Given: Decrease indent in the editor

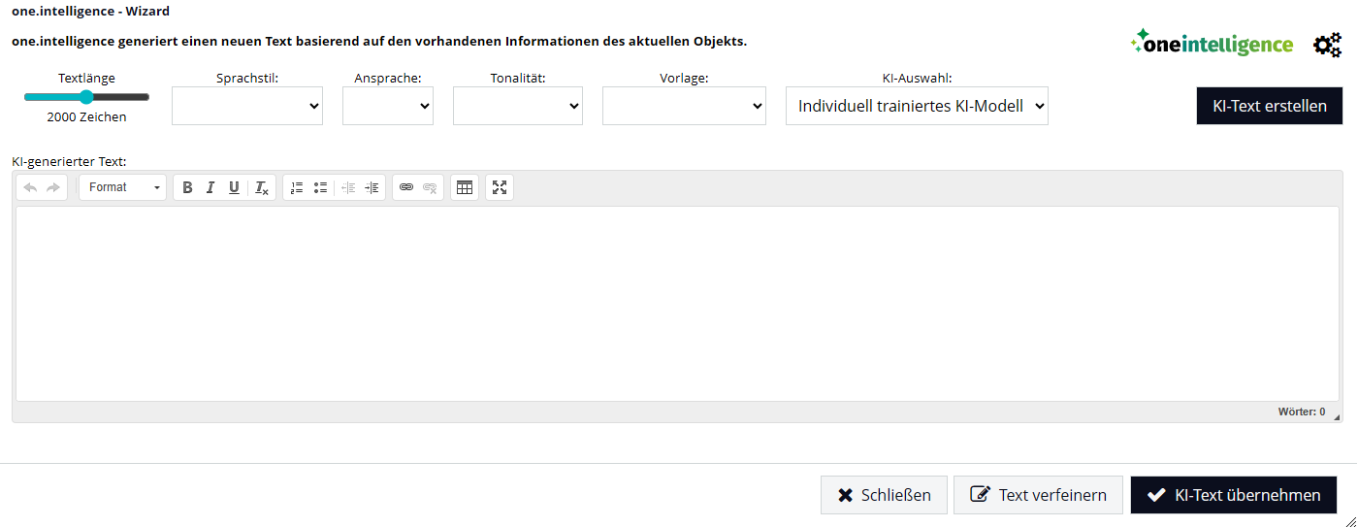Looking at the screenshot, I should [x=348, y=187].
